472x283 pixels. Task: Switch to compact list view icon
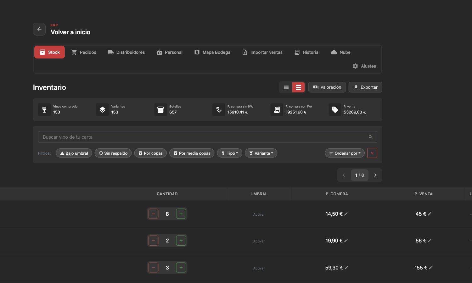[286, 87]
